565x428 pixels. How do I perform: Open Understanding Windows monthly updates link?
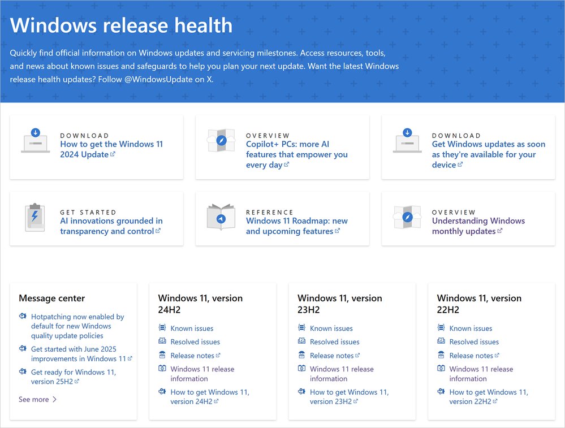[x=478, y=226]
